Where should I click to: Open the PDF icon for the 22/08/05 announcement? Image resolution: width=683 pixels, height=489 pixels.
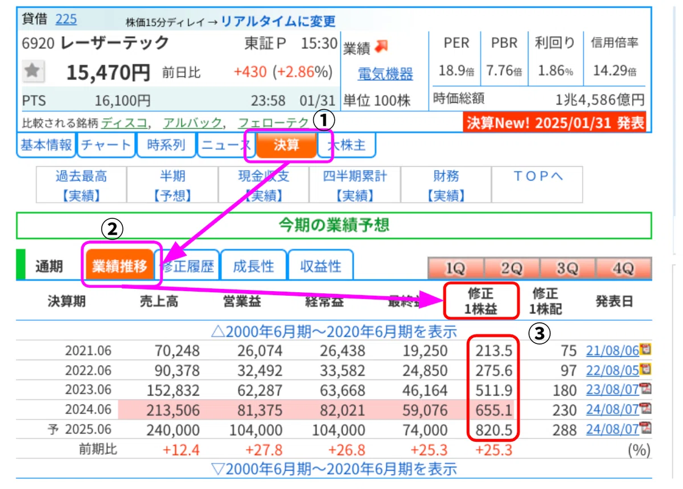[645, 370]
